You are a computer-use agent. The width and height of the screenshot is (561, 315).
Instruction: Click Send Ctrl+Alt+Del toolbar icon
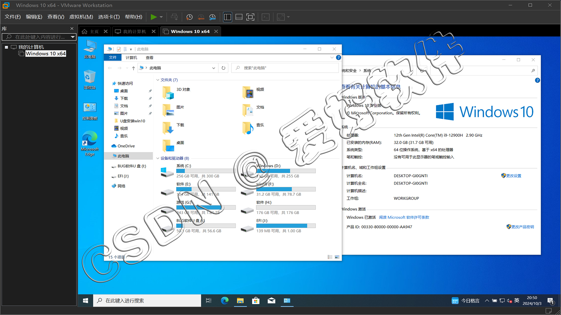point(174,17)
